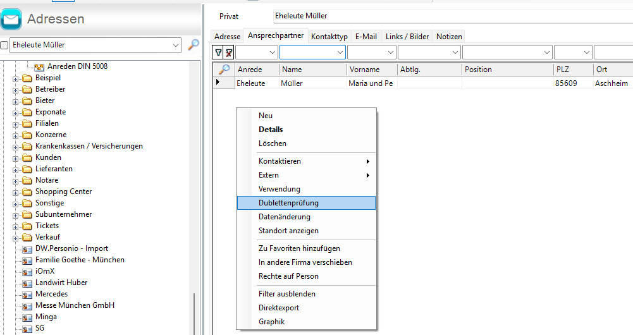Clear filter using the crossed funnel icon
This screenshot has width=633, height=335.
click(x=228, y=52)
